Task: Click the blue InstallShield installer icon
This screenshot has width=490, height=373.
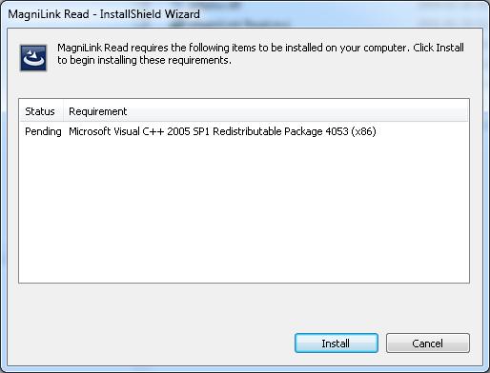Action: tap(33, 58)
